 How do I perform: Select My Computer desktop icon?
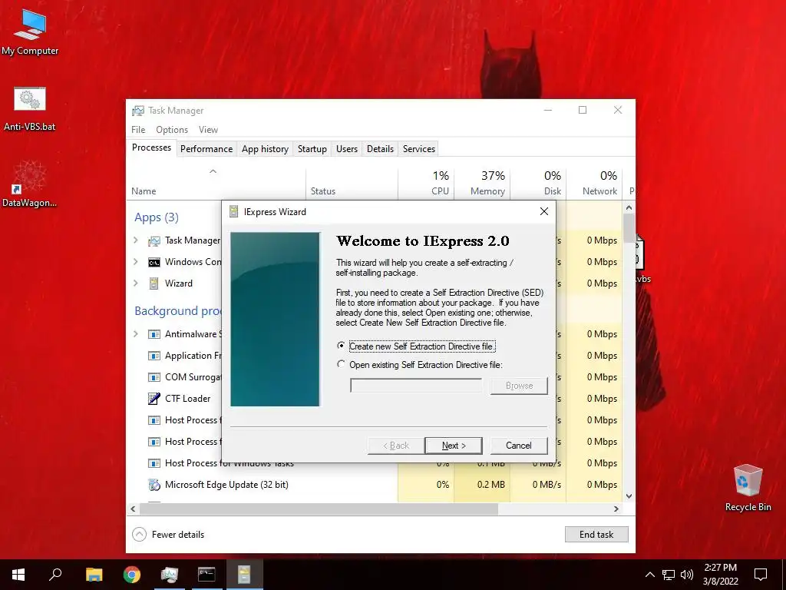(x=30, y=31)
